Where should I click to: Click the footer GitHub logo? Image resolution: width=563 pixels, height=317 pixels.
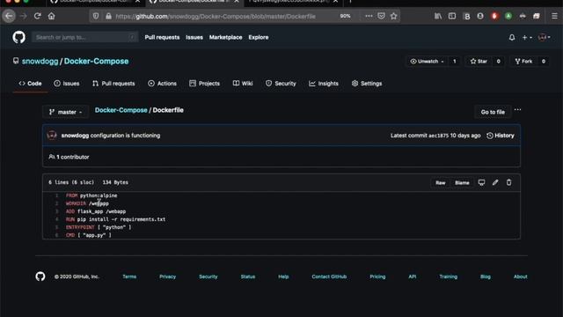click(40, 276)
